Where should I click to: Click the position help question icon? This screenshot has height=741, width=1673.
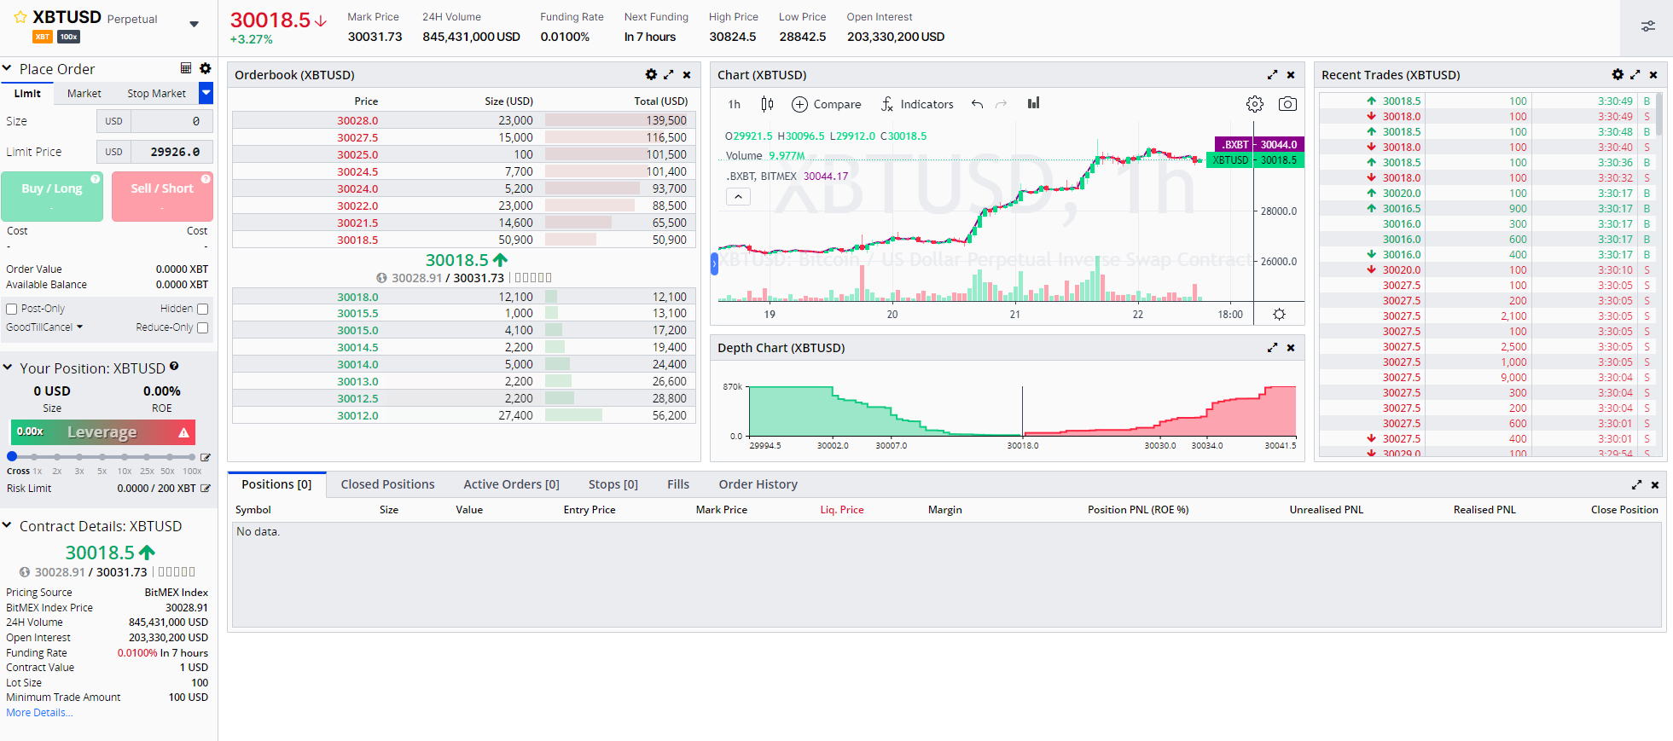pos(174,367)
